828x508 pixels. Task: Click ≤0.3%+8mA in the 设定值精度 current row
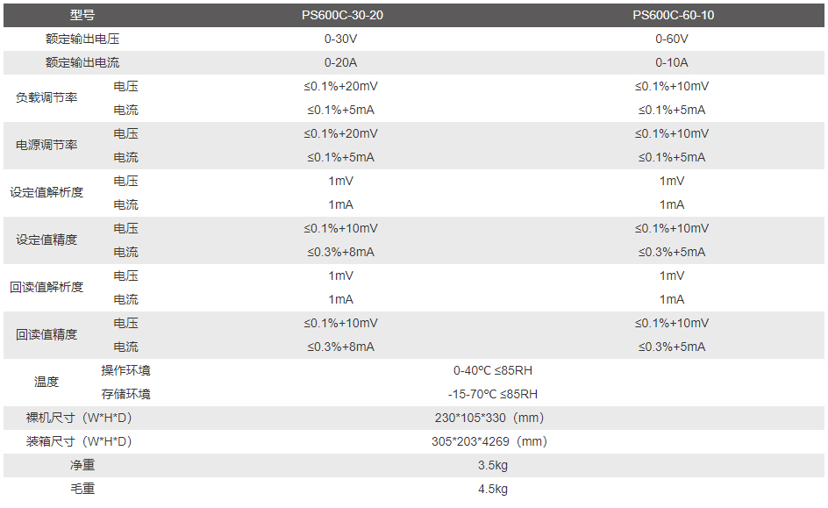coord(340,253)
